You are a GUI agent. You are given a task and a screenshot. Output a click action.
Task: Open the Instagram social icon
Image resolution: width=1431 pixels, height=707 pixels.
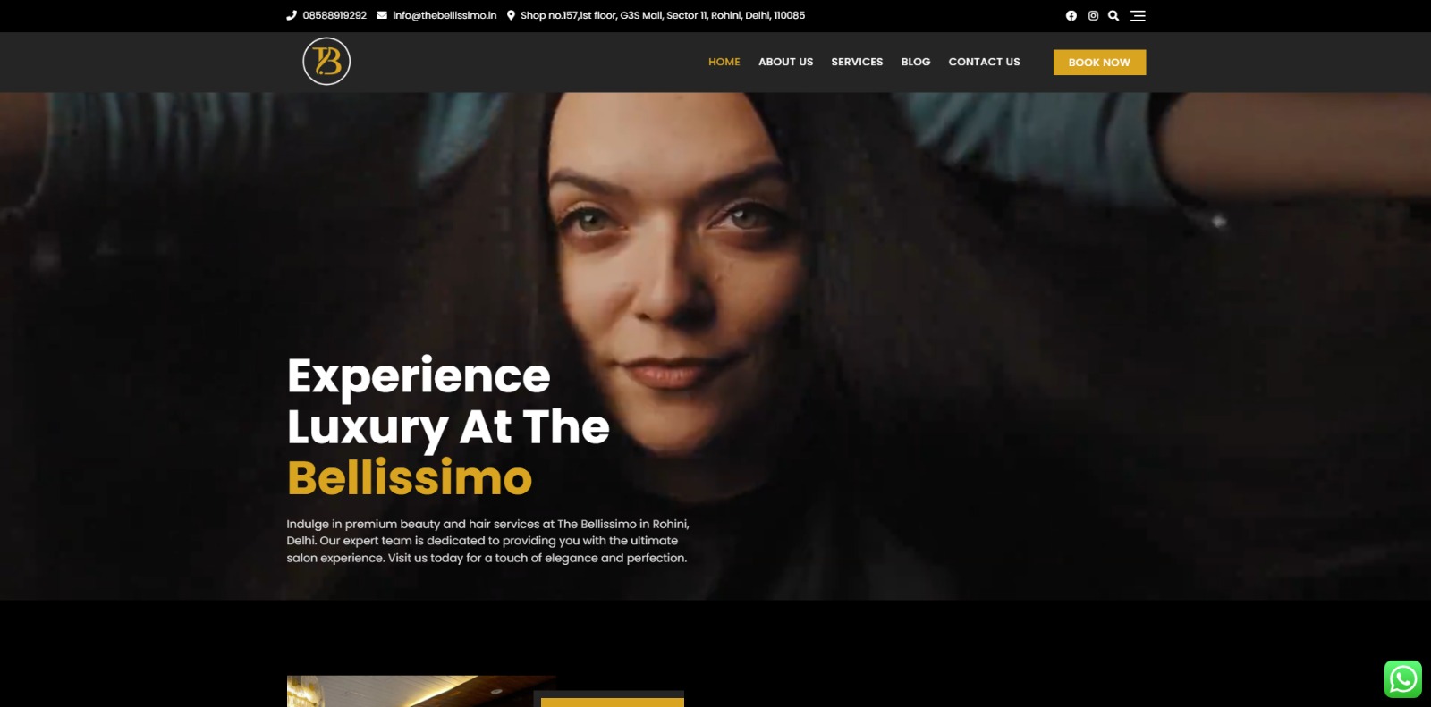coord(1093,15)
